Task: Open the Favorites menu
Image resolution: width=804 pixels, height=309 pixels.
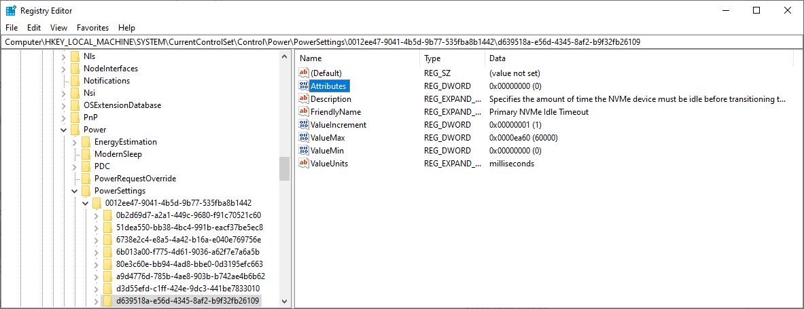Action: 93,28
